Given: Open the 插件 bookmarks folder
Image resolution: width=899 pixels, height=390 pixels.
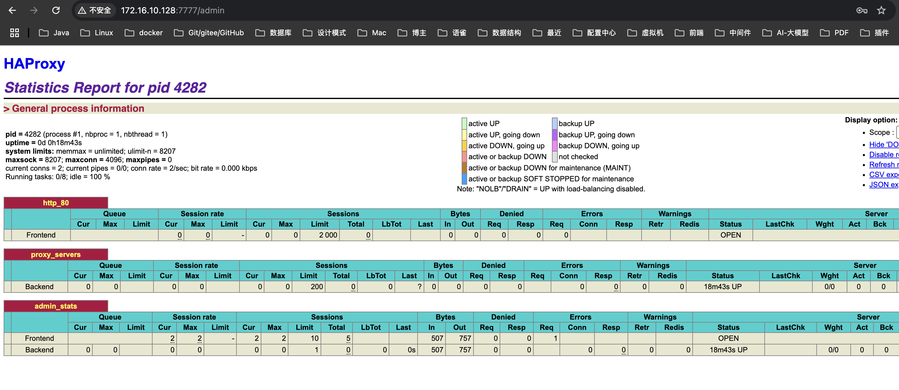Looking at the screenshot, I should tap(874, 33).
